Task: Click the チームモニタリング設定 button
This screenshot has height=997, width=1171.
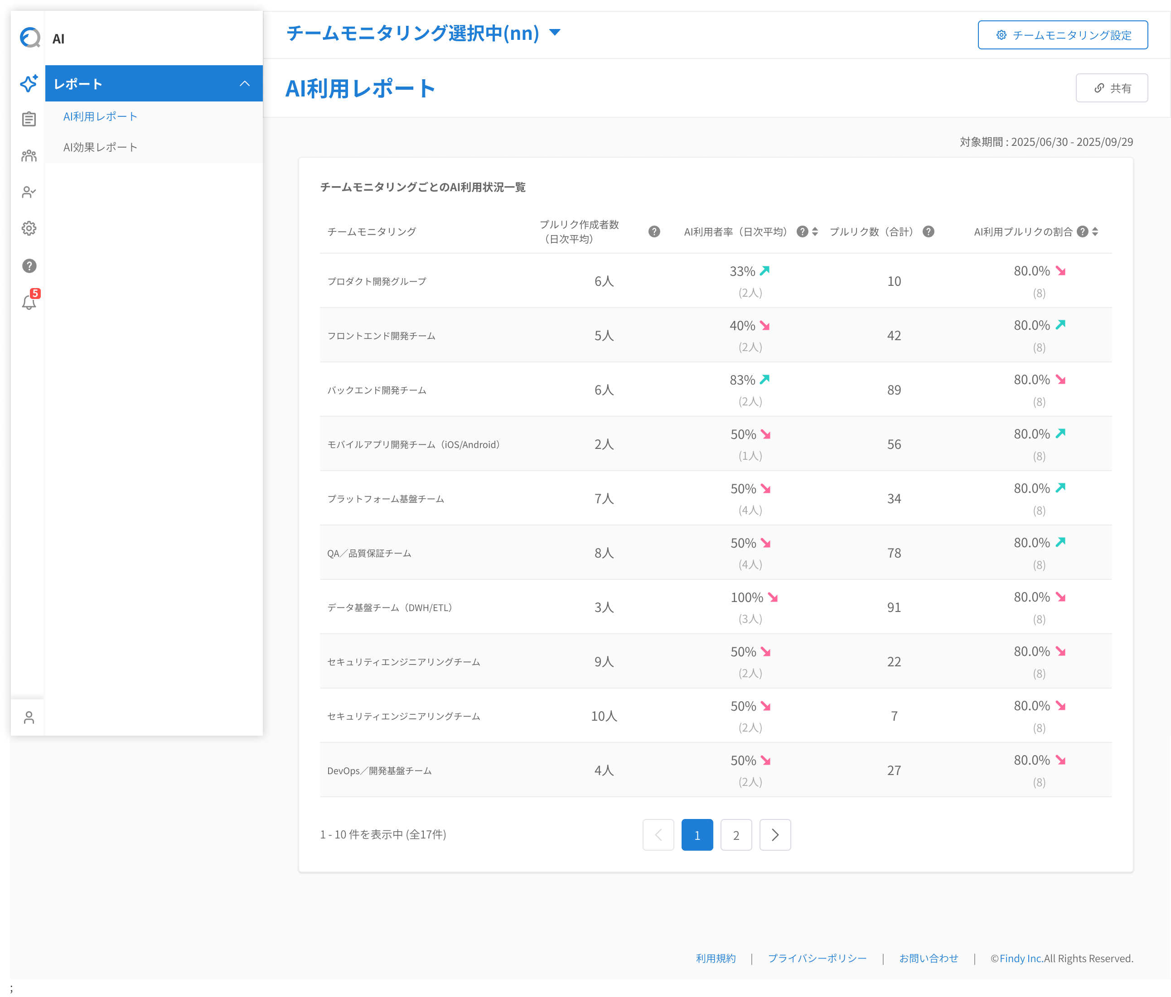Action: tap(1063, 35)
